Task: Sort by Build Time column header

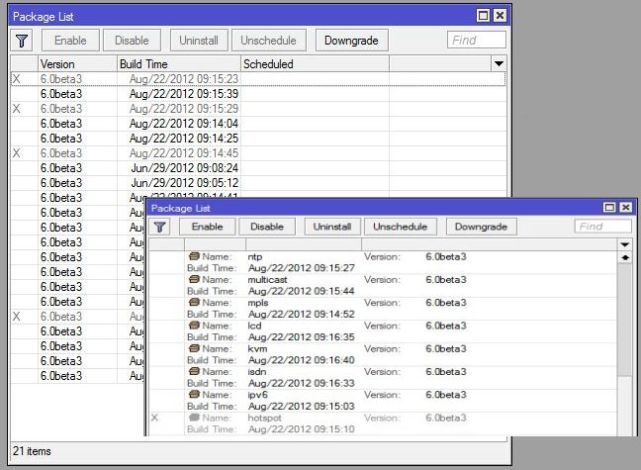Action: (178, 63)
